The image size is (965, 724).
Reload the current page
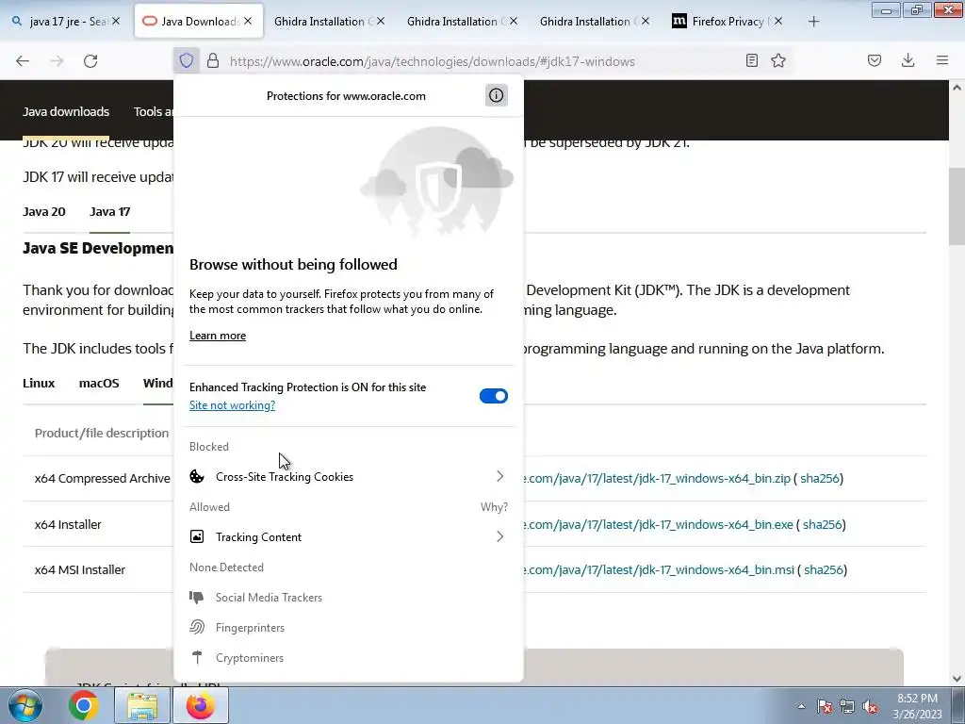click(90, 60)
